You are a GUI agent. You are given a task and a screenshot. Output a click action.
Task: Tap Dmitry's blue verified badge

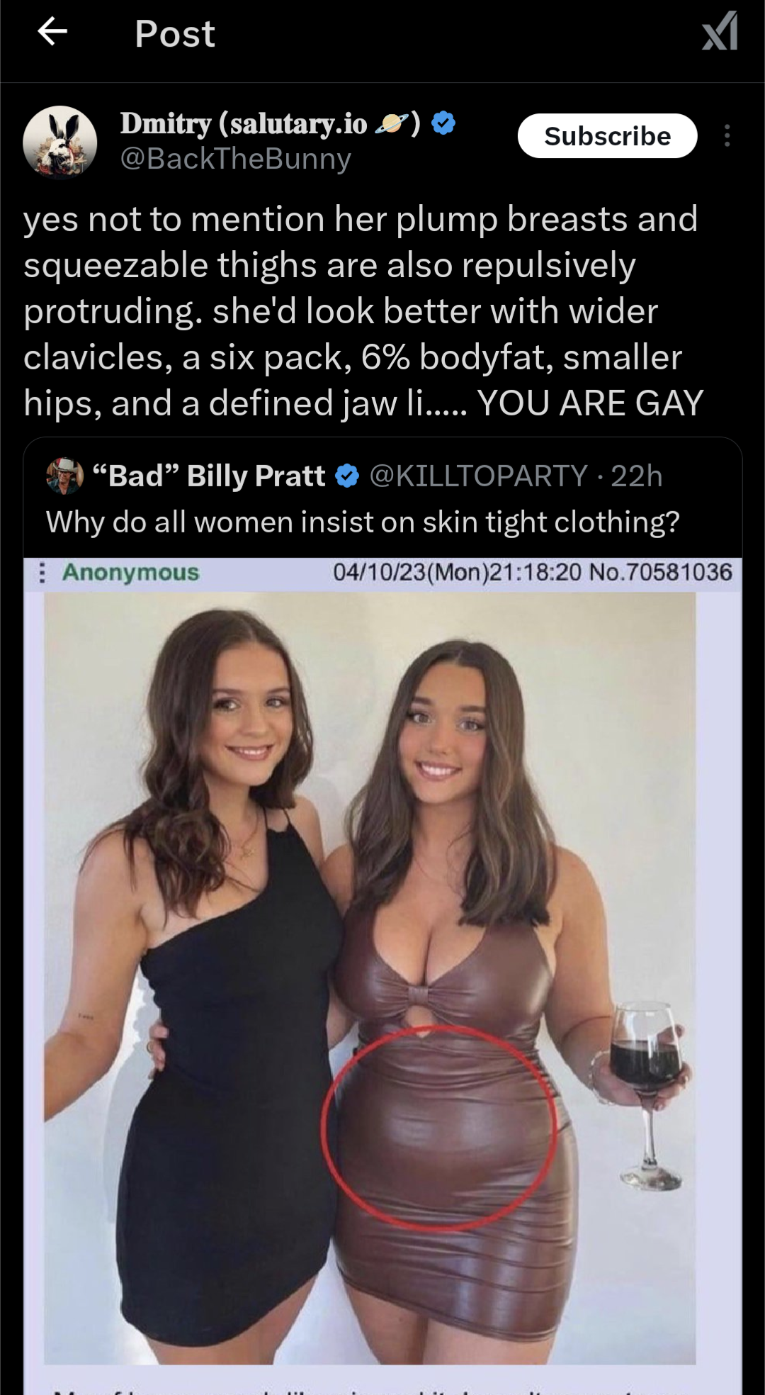[x=443, y=123]
